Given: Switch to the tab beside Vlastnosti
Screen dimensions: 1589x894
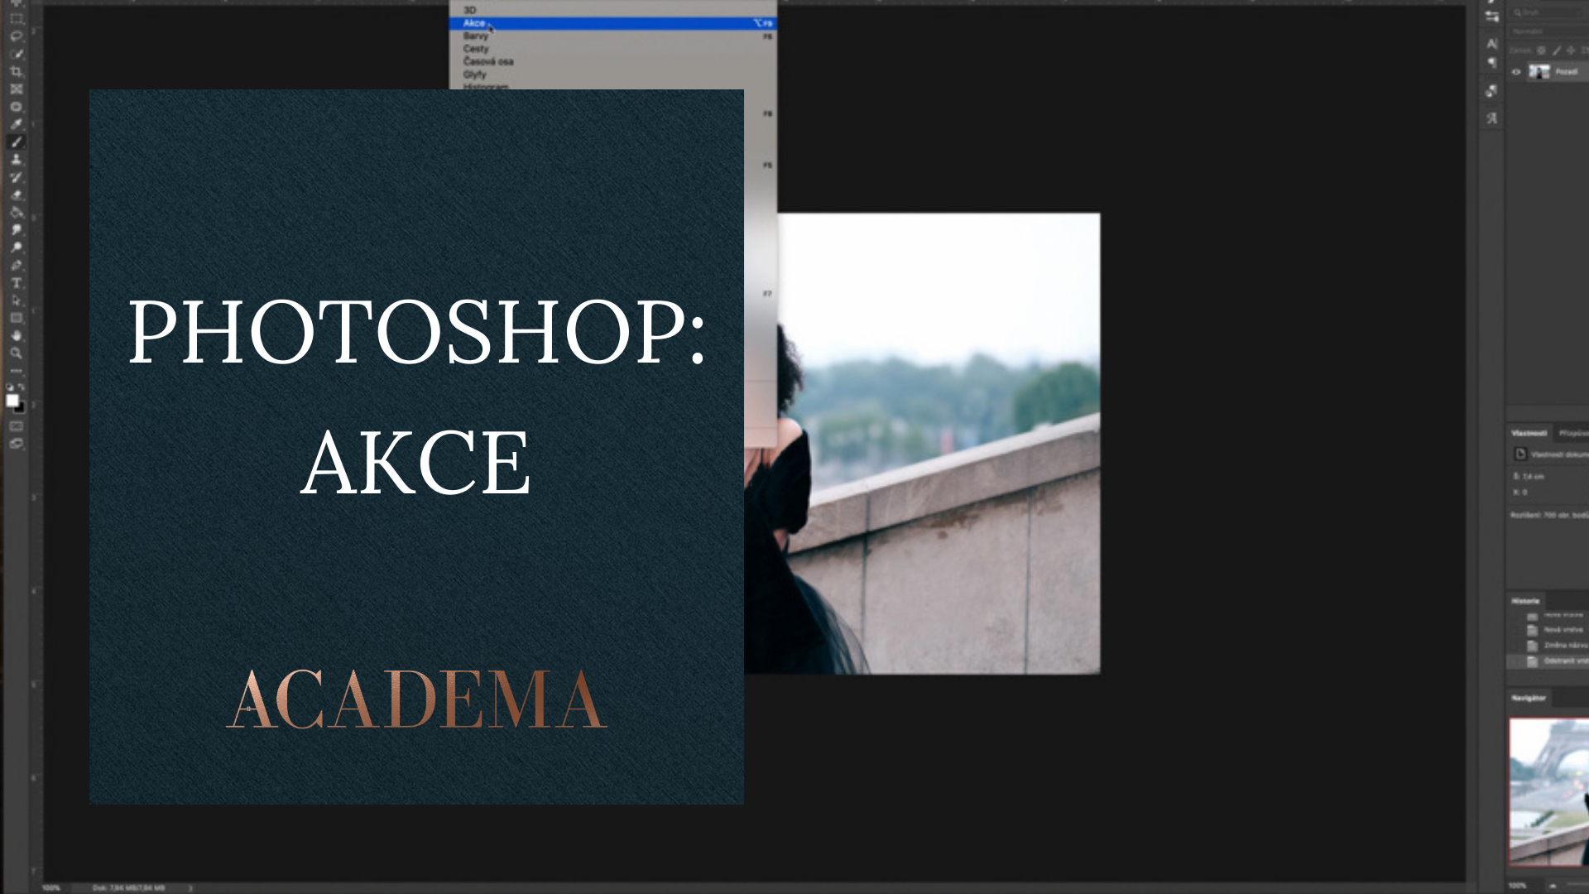Looking at the screenshot, I should [x=1572, y=433].
